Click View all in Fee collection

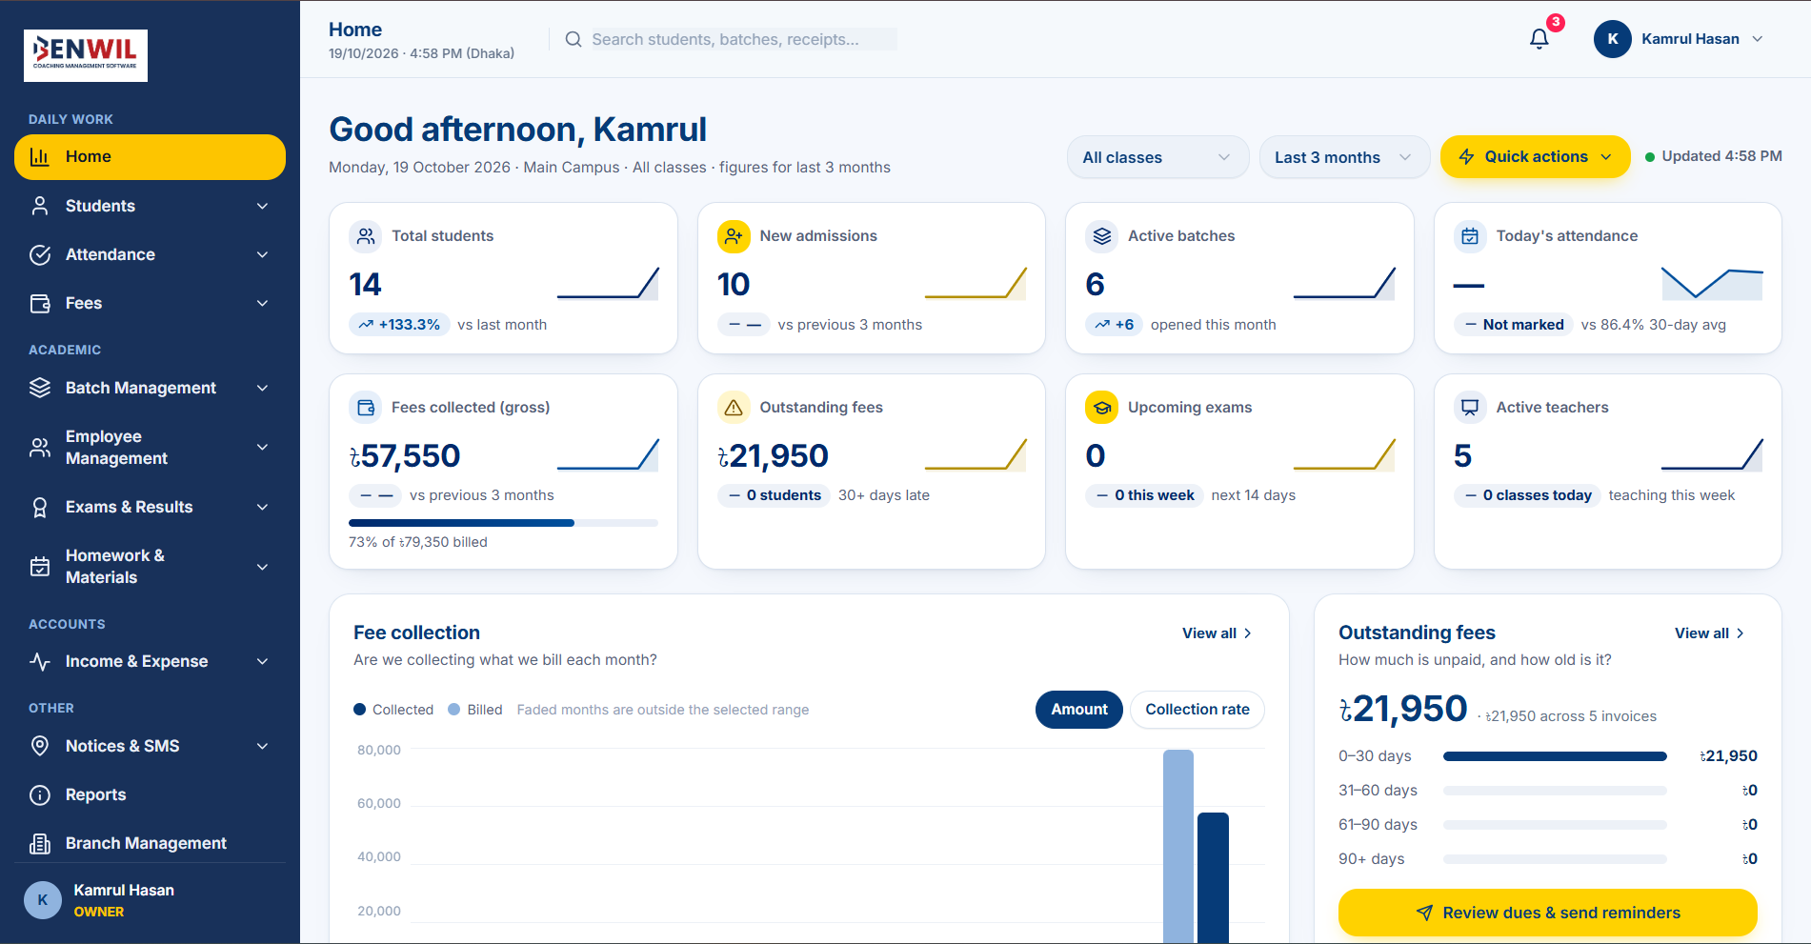pos(1217,633)
